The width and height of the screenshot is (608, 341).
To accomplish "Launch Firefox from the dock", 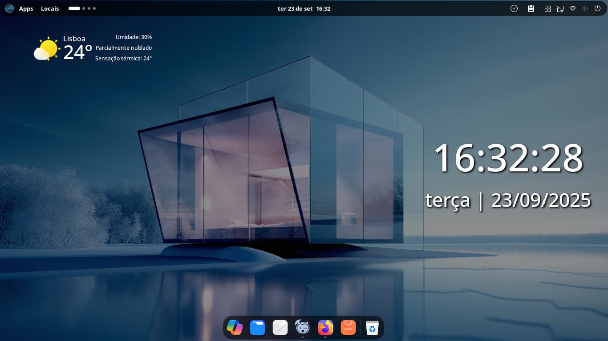I will (325, 328).
